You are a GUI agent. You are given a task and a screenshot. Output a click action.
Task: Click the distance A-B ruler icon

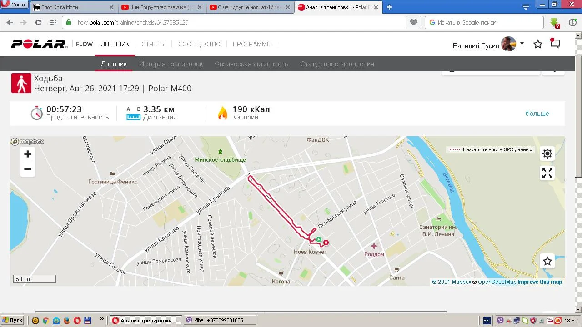coord(134,114)
